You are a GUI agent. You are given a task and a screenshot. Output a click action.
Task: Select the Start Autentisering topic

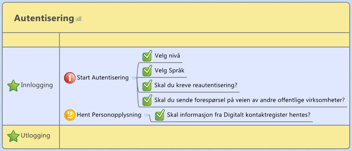click(103, 78)
